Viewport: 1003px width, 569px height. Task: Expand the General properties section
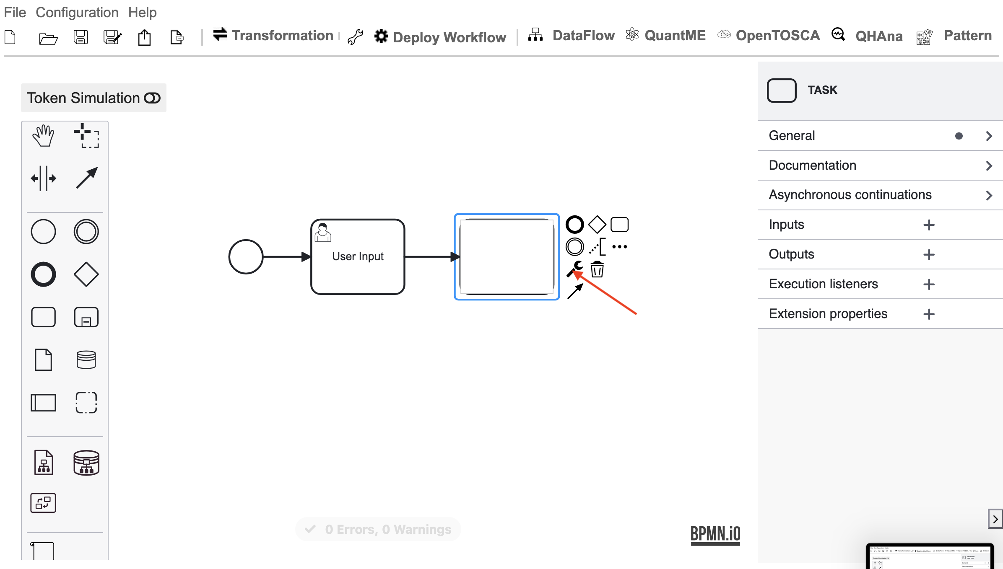(x=880, y=136)
